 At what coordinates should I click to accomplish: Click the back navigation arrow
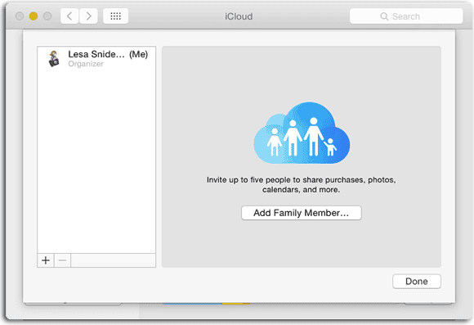[69, 16]
